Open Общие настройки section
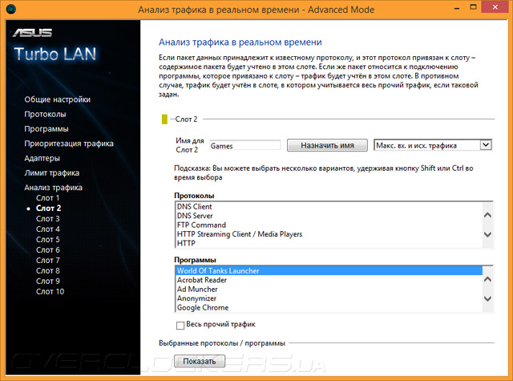 tap(57, 99)
